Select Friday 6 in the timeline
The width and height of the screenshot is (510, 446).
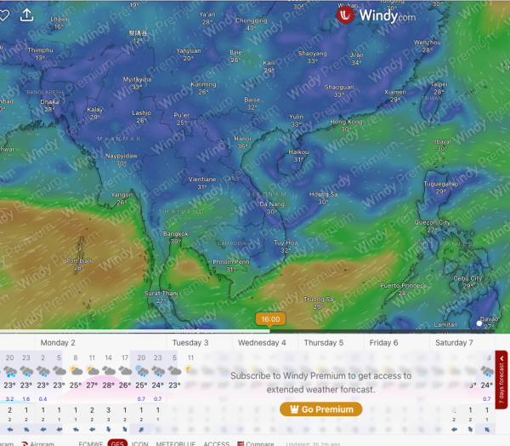[x=383, y=342]
